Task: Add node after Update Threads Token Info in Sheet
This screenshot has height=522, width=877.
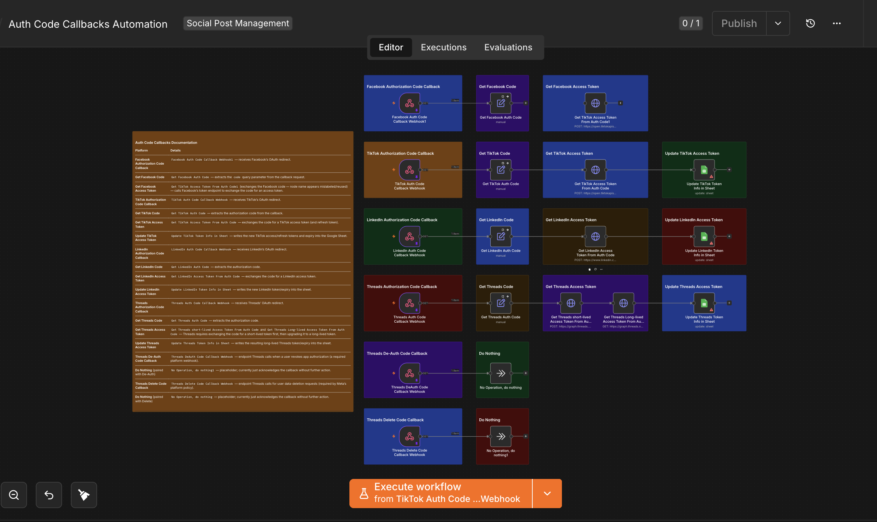Action: [x=729, y=303]
